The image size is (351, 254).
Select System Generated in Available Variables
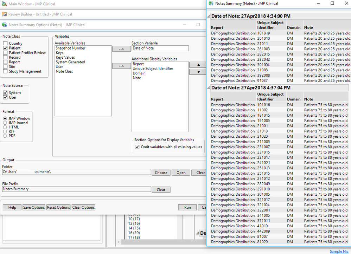pyautogui.click(x=70, y=62)
